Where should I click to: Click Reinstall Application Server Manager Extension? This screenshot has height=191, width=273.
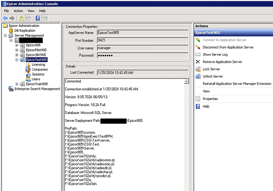(x=237, y=84)
